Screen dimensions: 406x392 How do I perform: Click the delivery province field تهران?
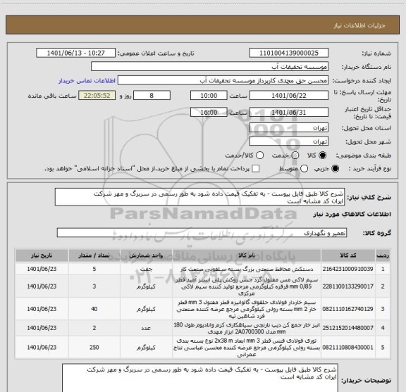pyautogui.click(x=289, y=128)
